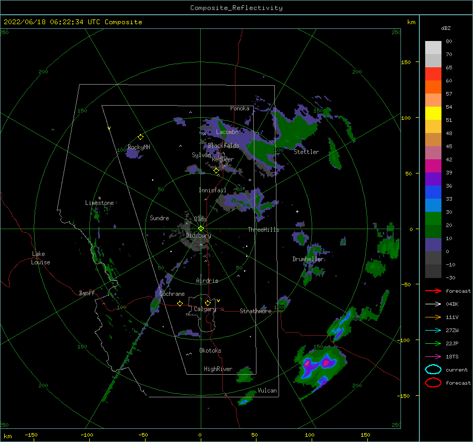Pick the purple 36-39 dBZ swatch
473x442 pixels.
click(x=433, y=179)
